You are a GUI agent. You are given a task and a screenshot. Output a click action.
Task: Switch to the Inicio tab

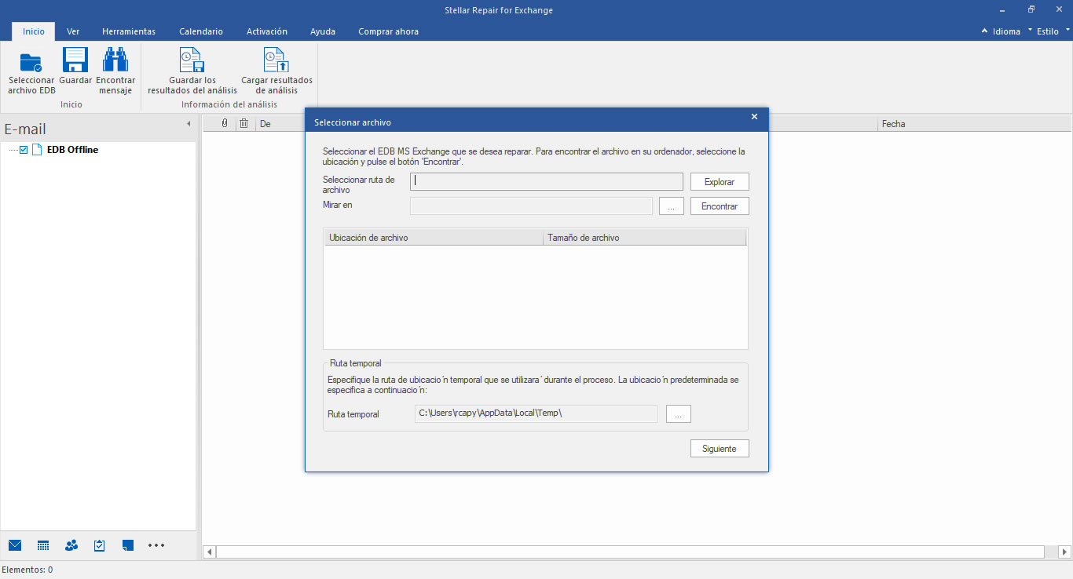(34, 31)
